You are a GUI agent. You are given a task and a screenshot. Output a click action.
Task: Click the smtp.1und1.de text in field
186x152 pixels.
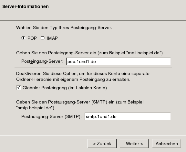click(x=101, y=117)
